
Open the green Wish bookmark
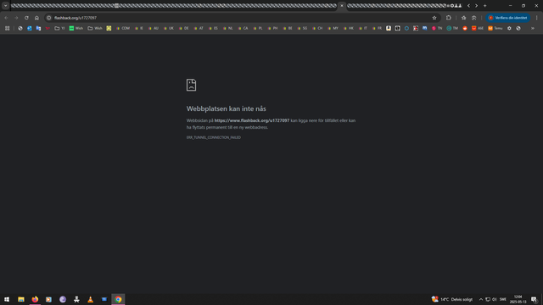76,28
